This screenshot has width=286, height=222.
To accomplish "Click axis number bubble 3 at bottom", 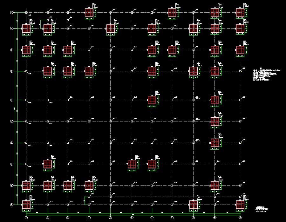I will tap(68, 218).
